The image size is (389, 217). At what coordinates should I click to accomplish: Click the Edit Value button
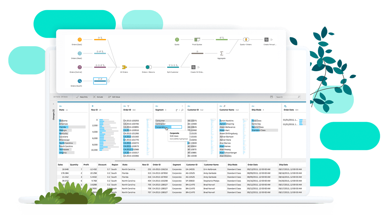[x=114, y=97]
